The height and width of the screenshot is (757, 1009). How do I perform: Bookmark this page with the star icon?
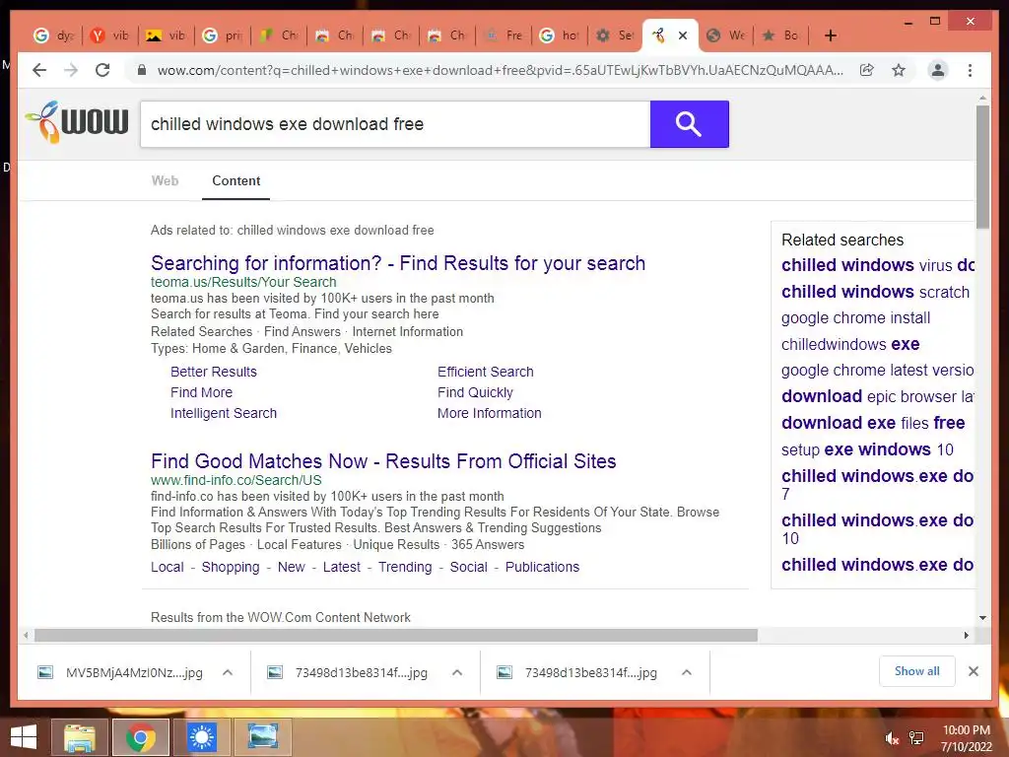[x=899, y=70]
